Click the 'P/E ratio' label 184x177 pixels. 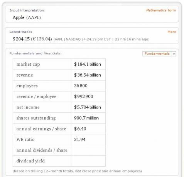coord(25,139)
